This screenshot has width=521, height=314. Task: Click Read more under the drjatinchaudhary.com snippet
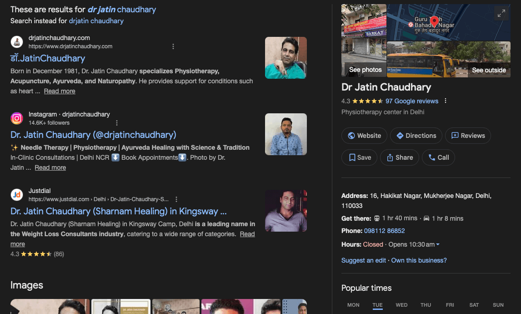(60, 91)
